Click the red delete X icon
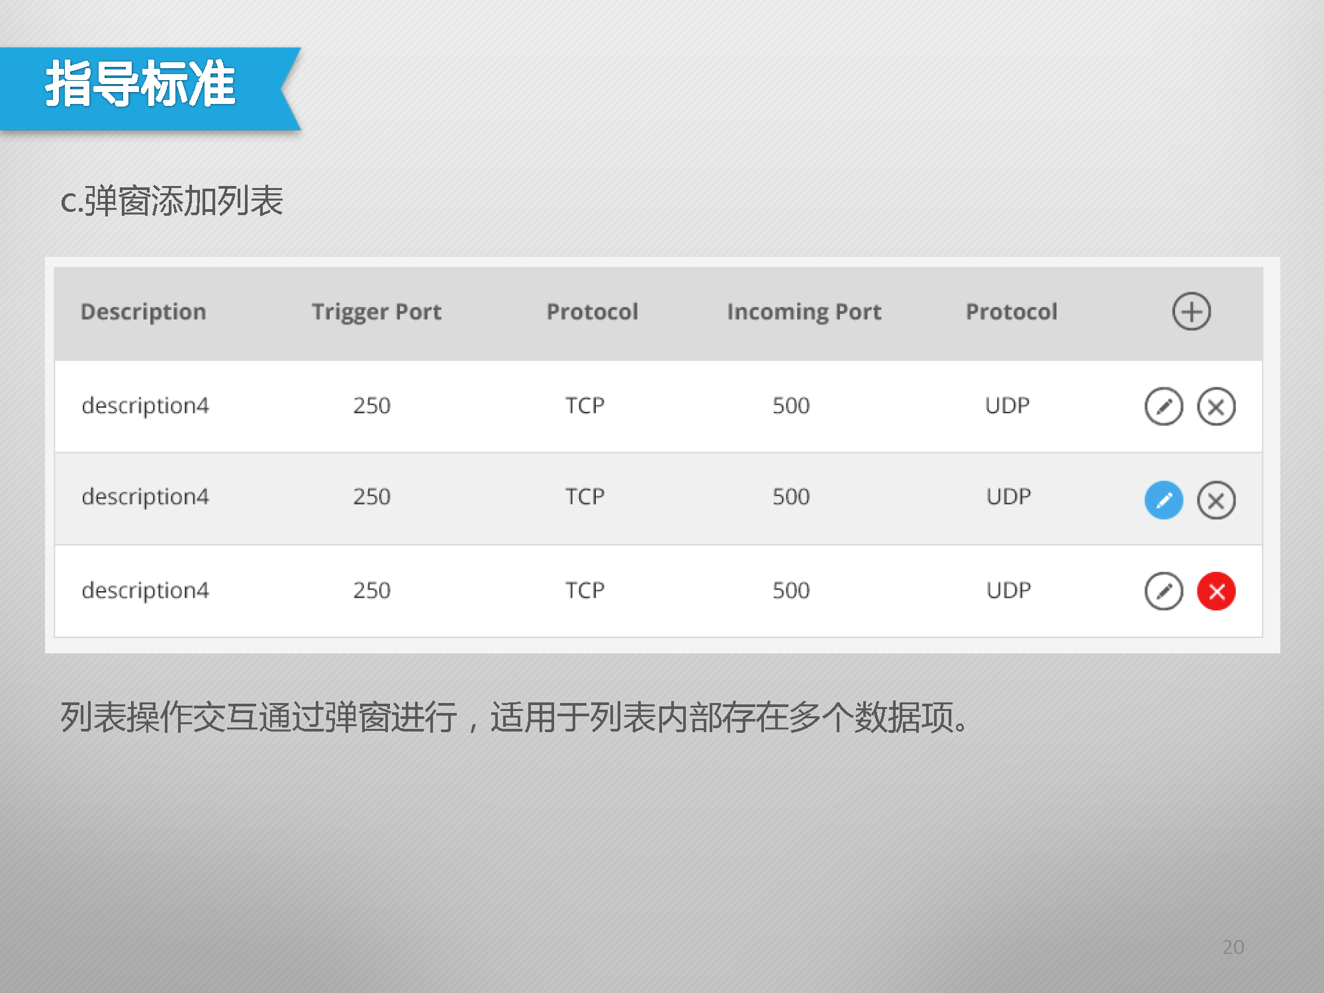The height and width of the screenshot is (993, 1324). pyautogui.click(x=1215, y=591)
